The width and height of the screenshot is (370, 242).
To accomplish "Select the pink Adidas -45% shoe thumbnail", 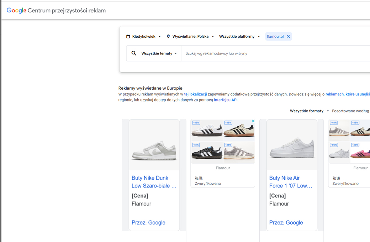I will pos(360,153).
